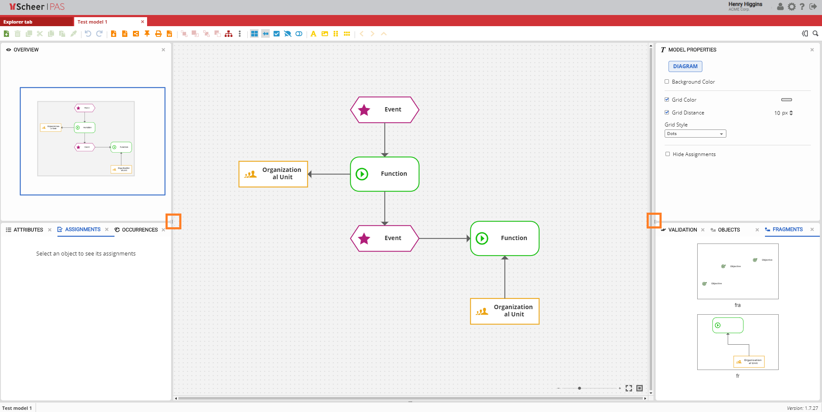Click the Grid Distance stepper arrows
This screenshot has height=412, width=822.
click(x=791, y=113)
